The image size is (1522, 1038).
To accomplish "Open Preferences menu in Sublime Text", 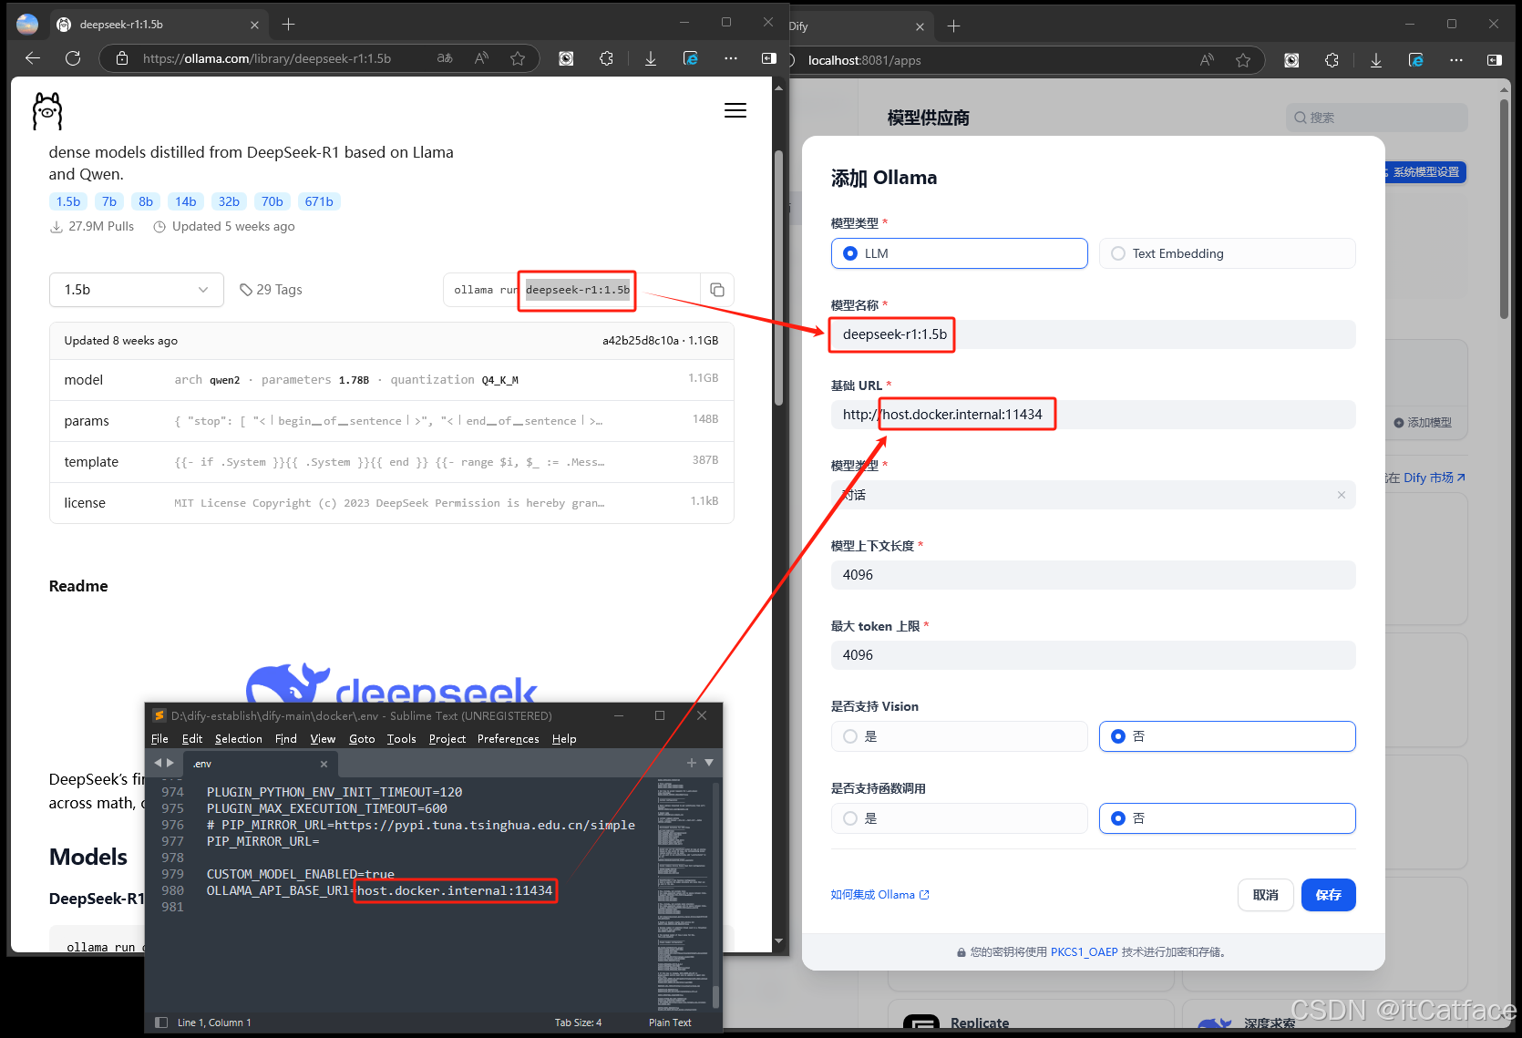I will click(x=509, y=739).
